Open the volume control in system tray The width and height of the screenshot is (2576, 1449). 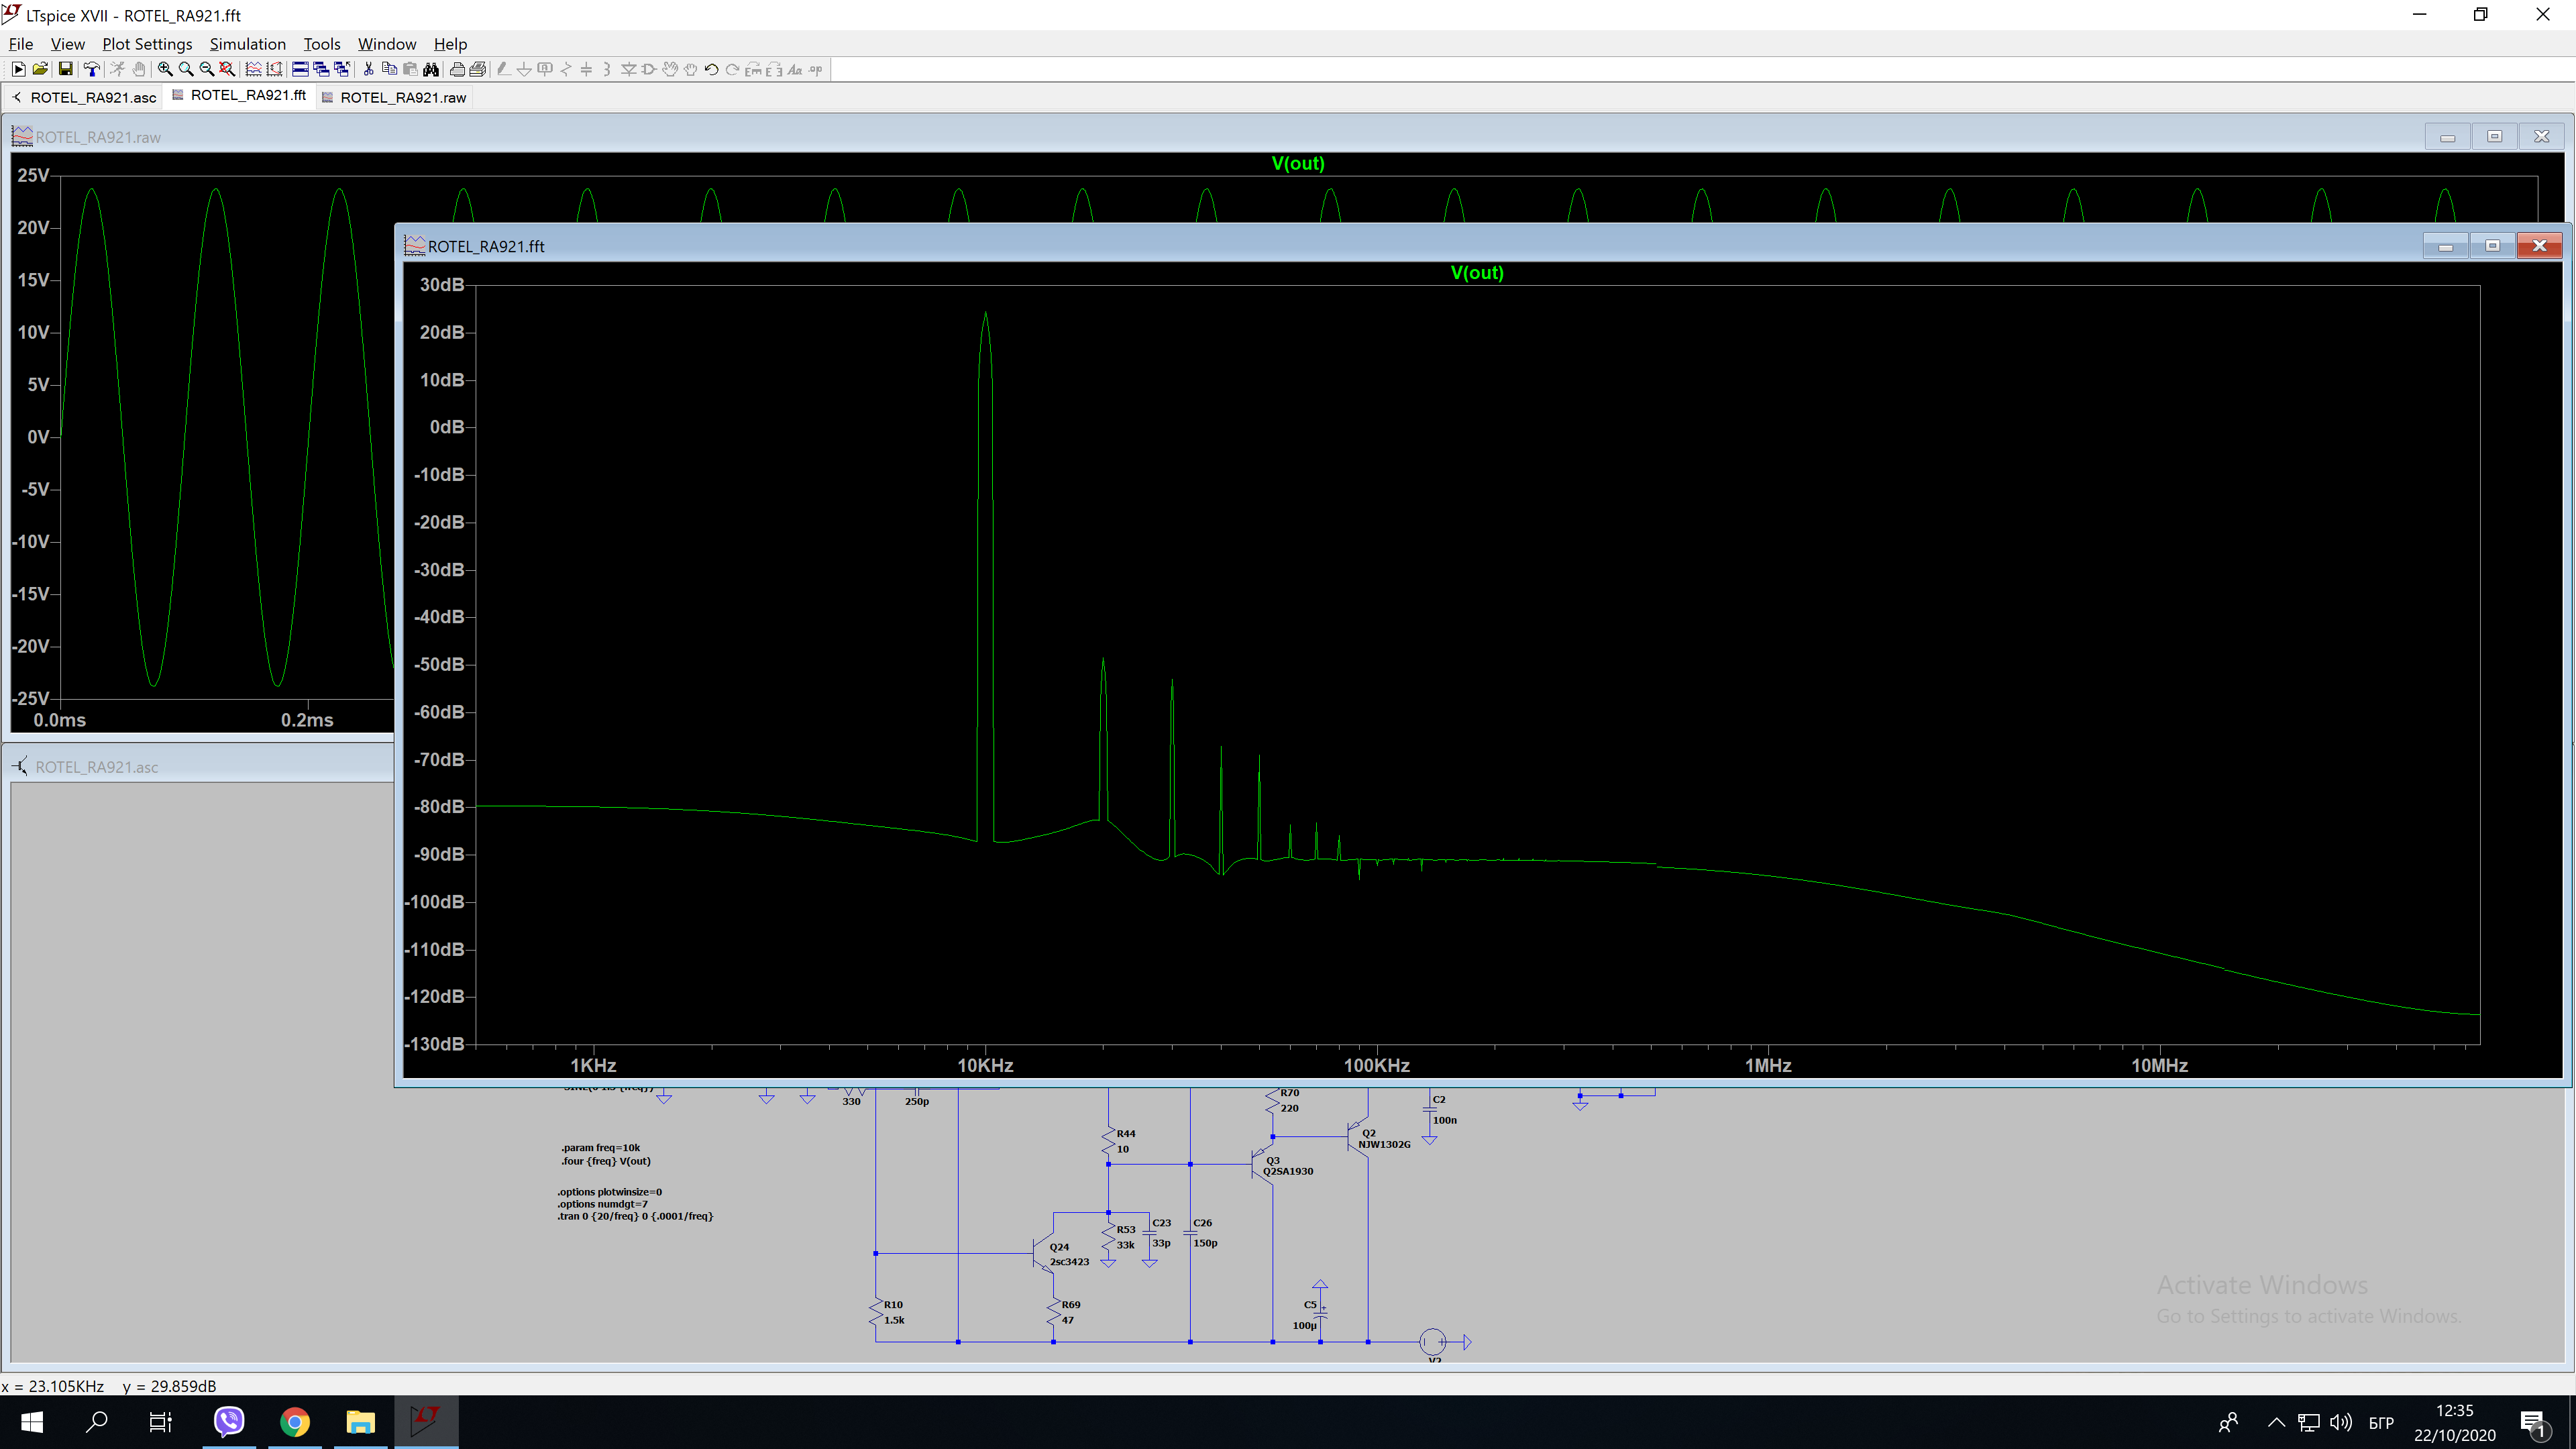(2340, 1422)
